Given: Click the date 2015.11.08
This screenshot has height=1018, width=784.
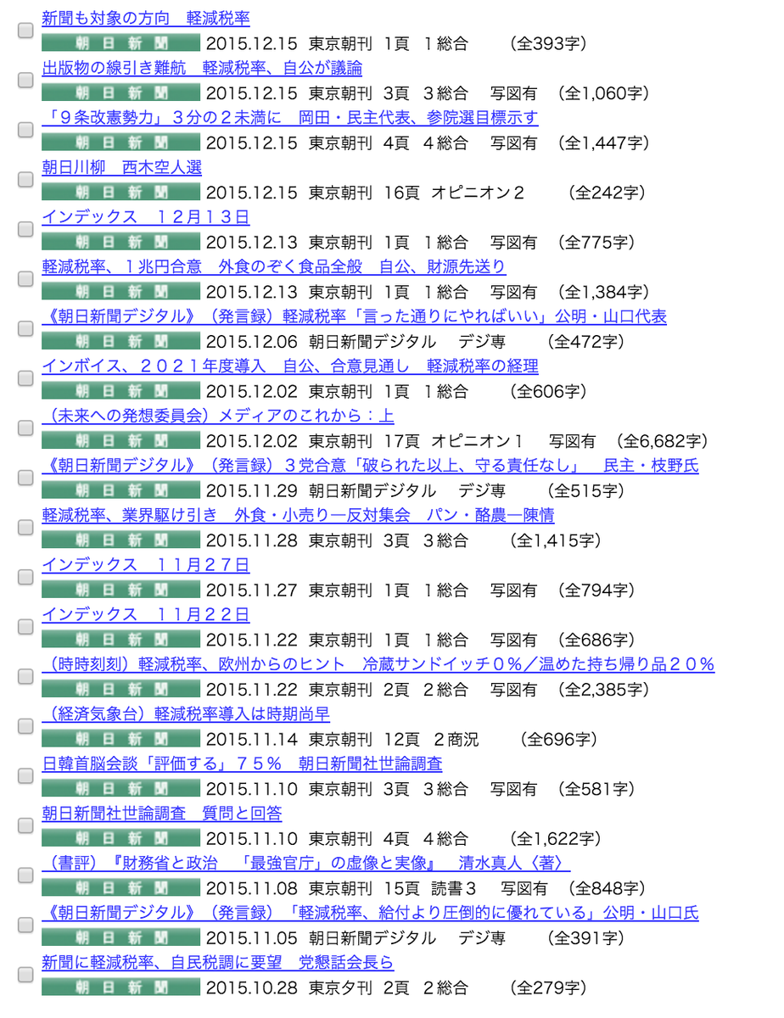Looking at the screenshot, I should tap(252, 887).
